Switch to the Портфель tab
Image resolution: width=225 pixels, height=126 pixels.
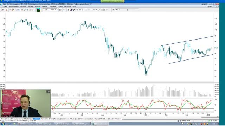[118, 119]
